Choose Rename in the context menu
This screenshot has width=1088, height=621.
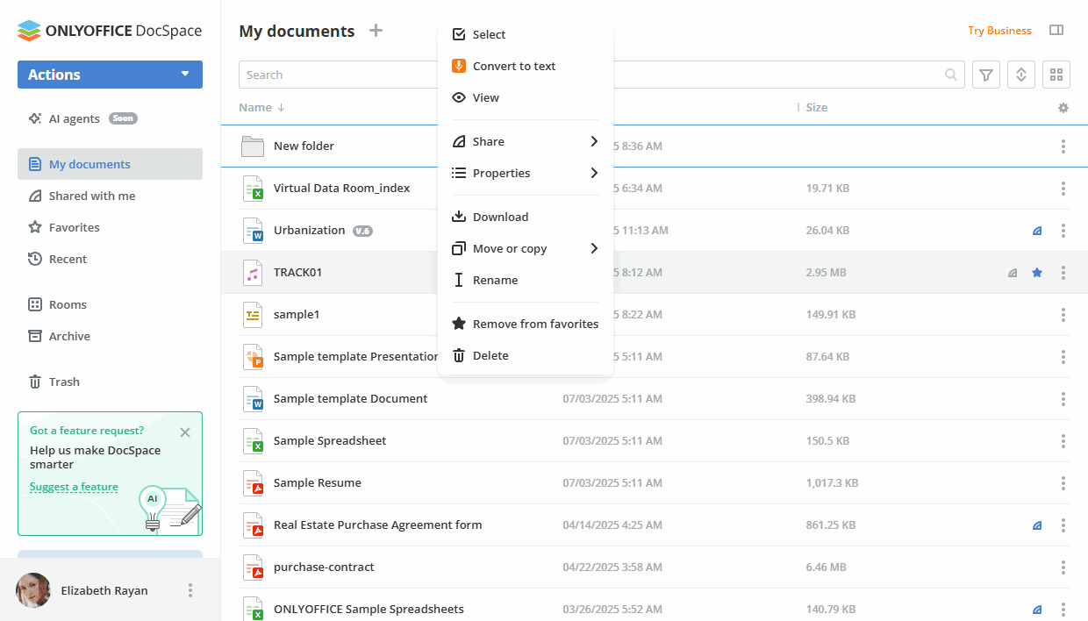tap(495, 281)
